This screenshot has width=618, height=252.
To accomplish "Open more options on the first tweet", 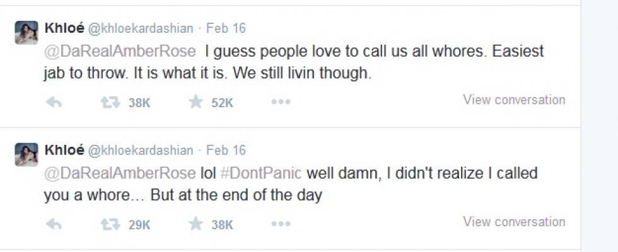I will (281, 103).
